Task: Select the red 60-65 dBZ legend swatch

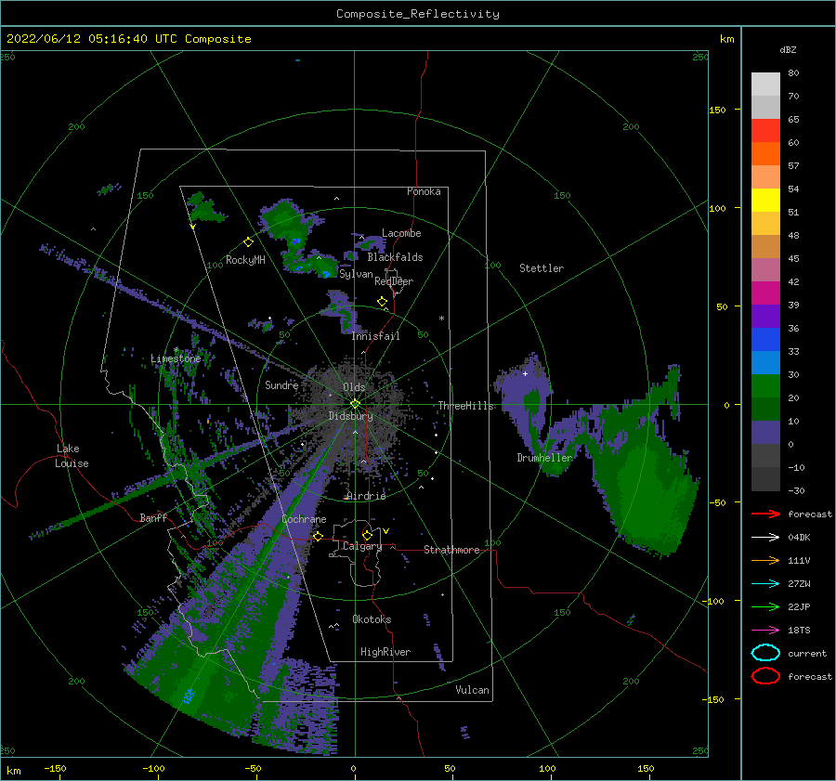Action: pyautogui.click(x=765, y=131)
